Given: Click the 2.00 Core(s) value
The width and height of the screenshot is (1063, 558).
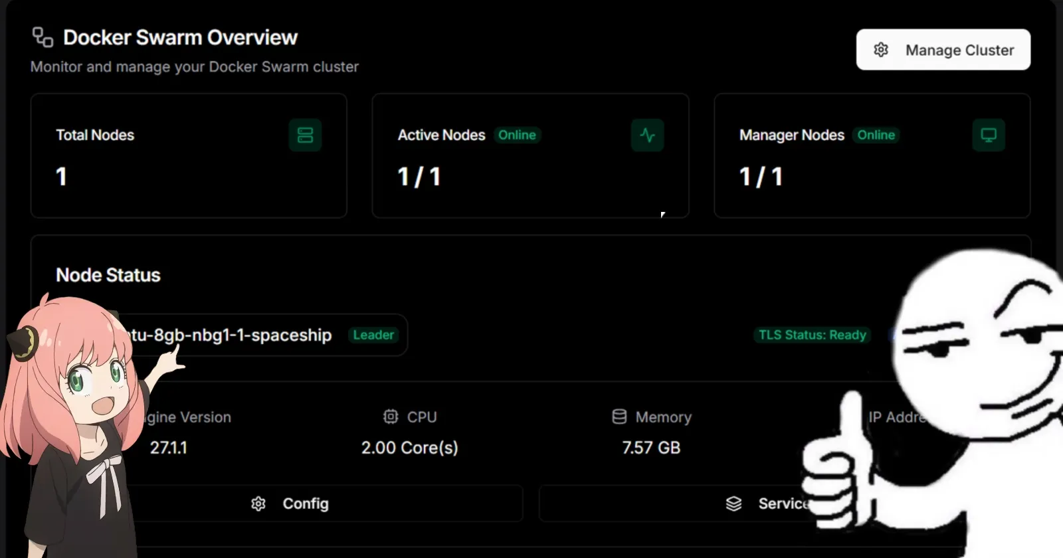Looking at the screenshot, I should [x=410, y=448].
